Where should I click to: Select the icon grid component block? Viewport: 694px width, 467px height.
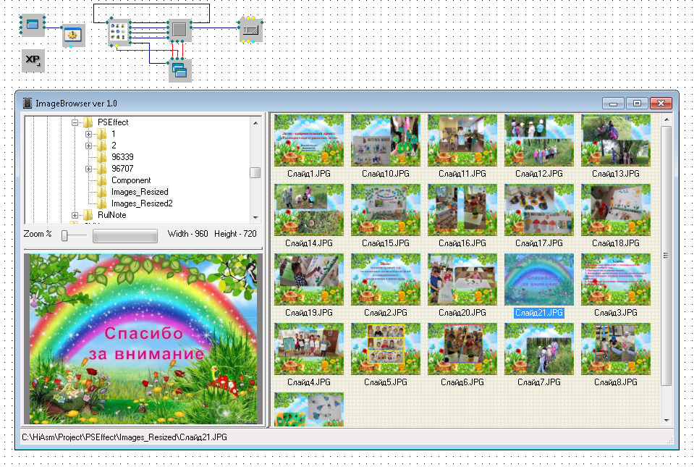pyautogui.click(x=119, y=32)
